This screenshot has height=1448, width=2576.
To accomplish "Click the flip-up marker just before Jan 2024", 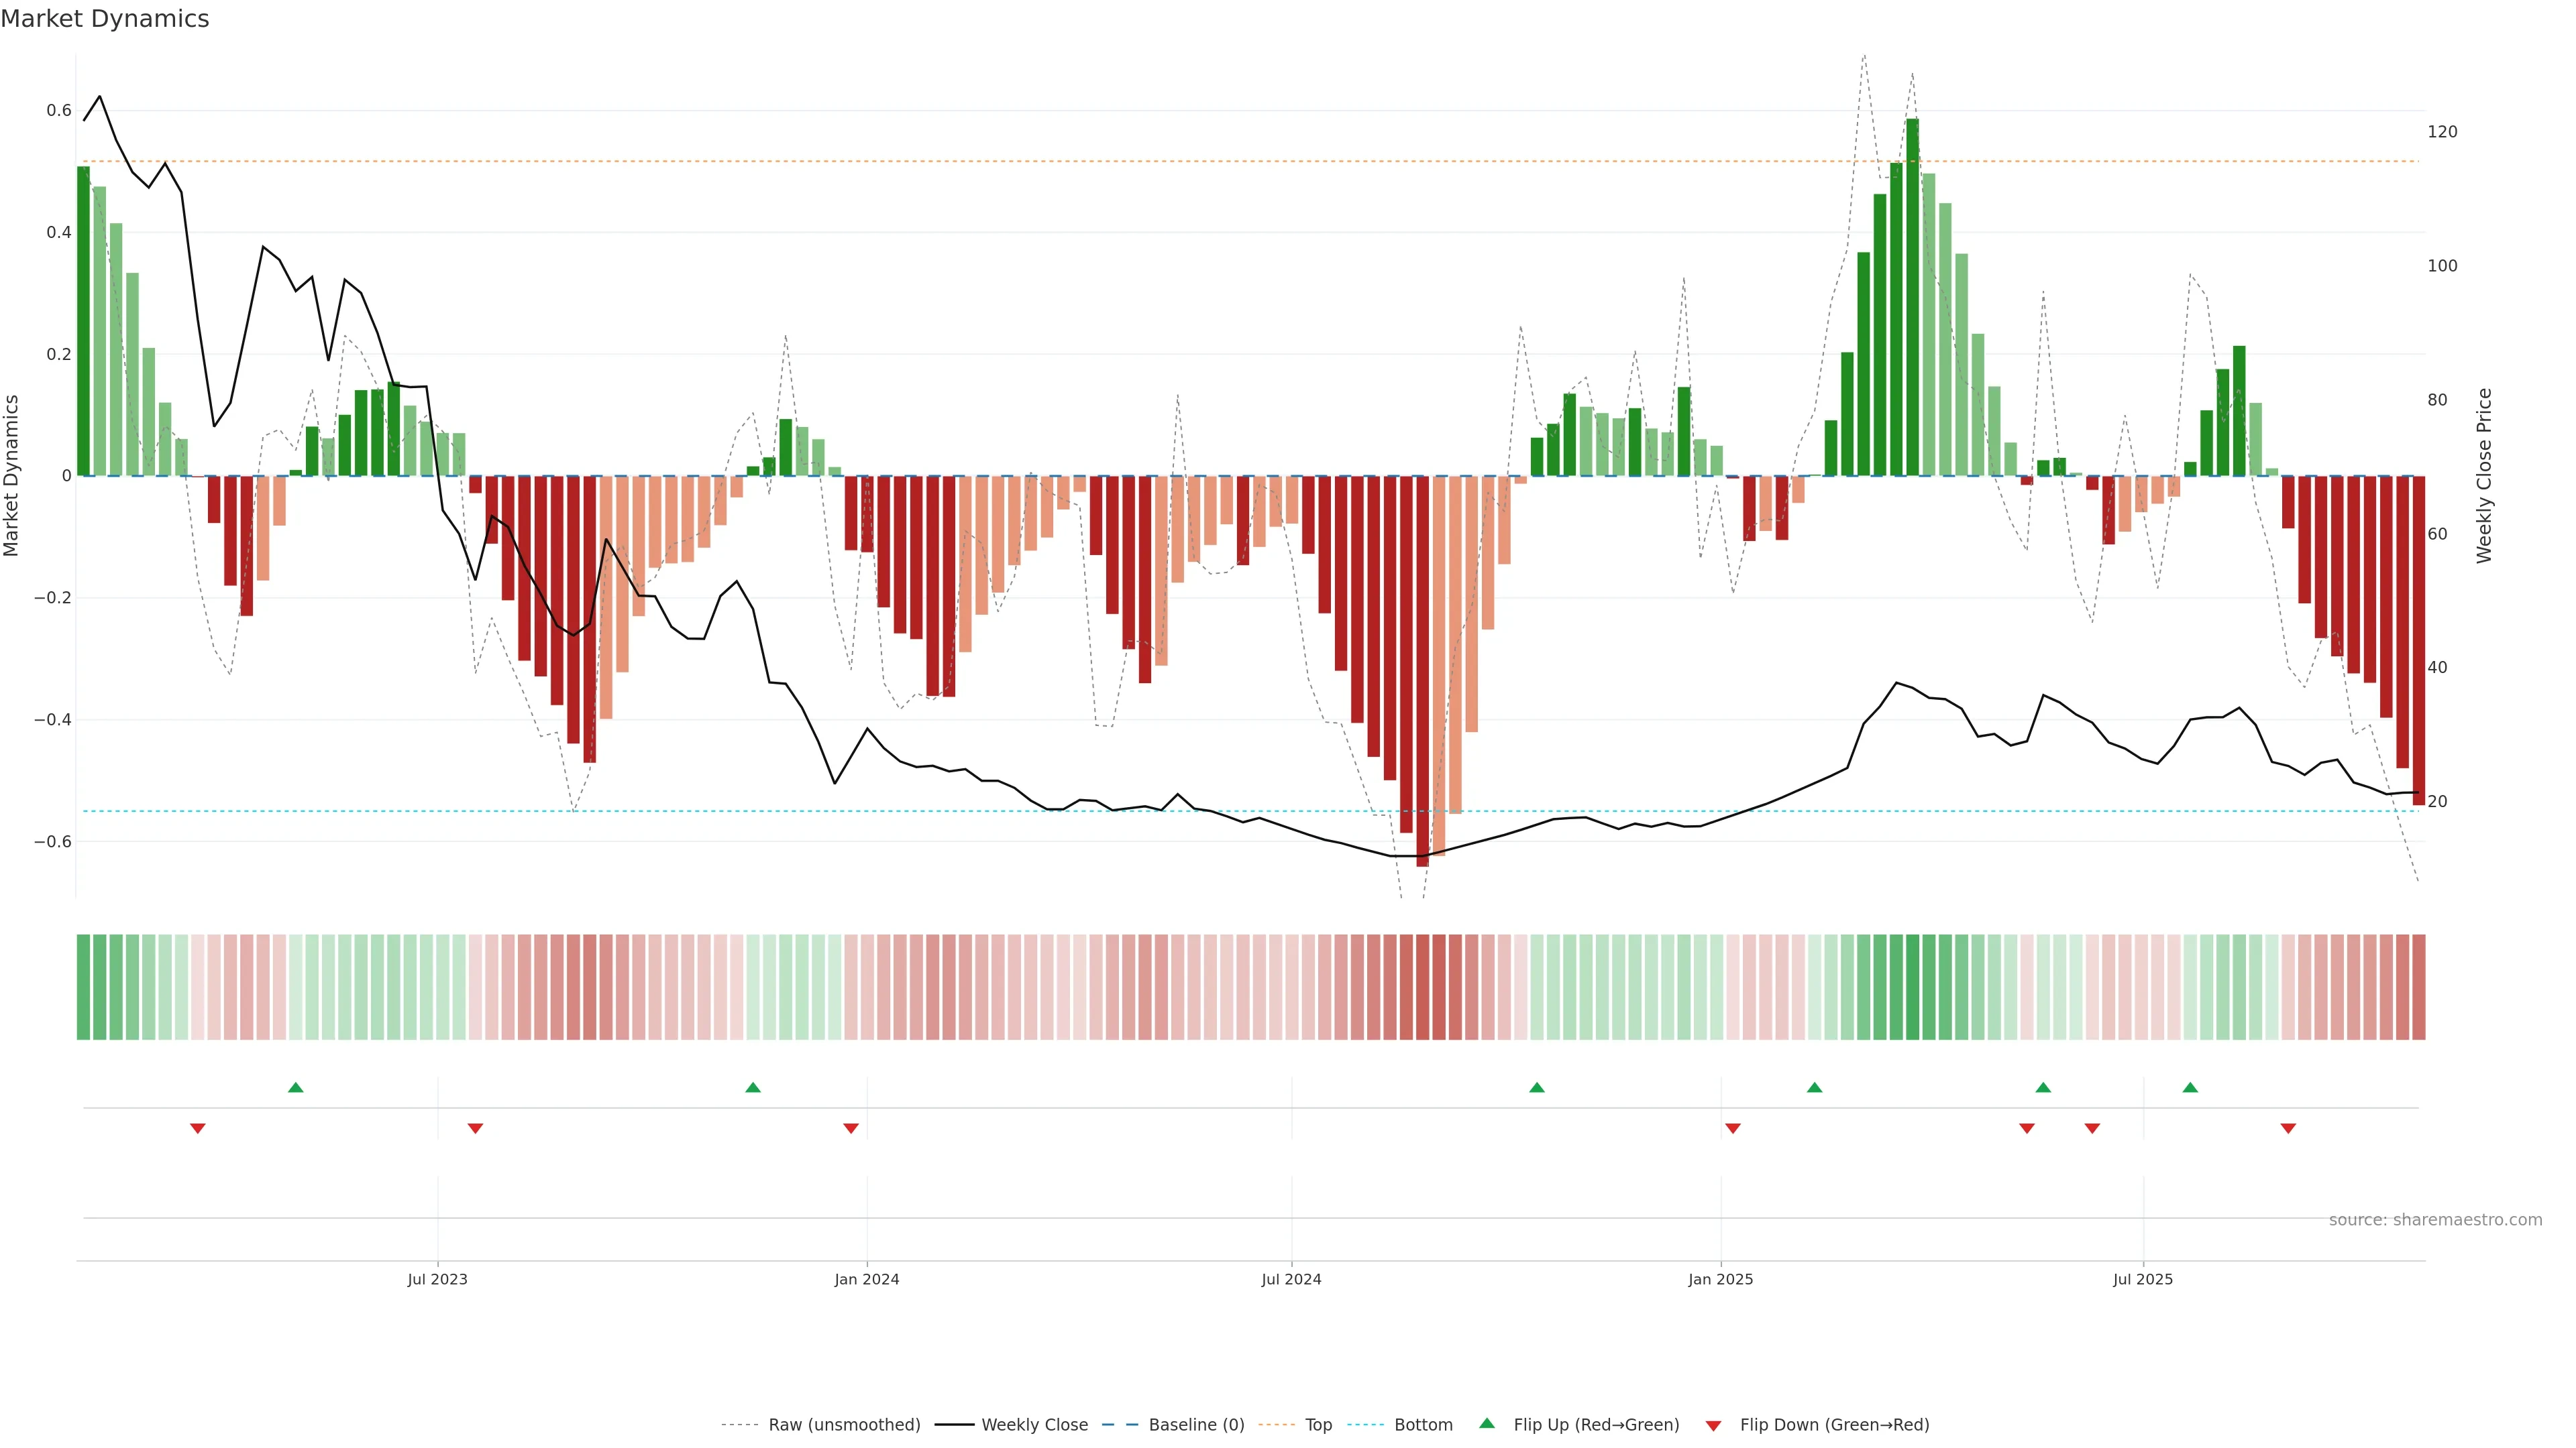I will 753,1087.
